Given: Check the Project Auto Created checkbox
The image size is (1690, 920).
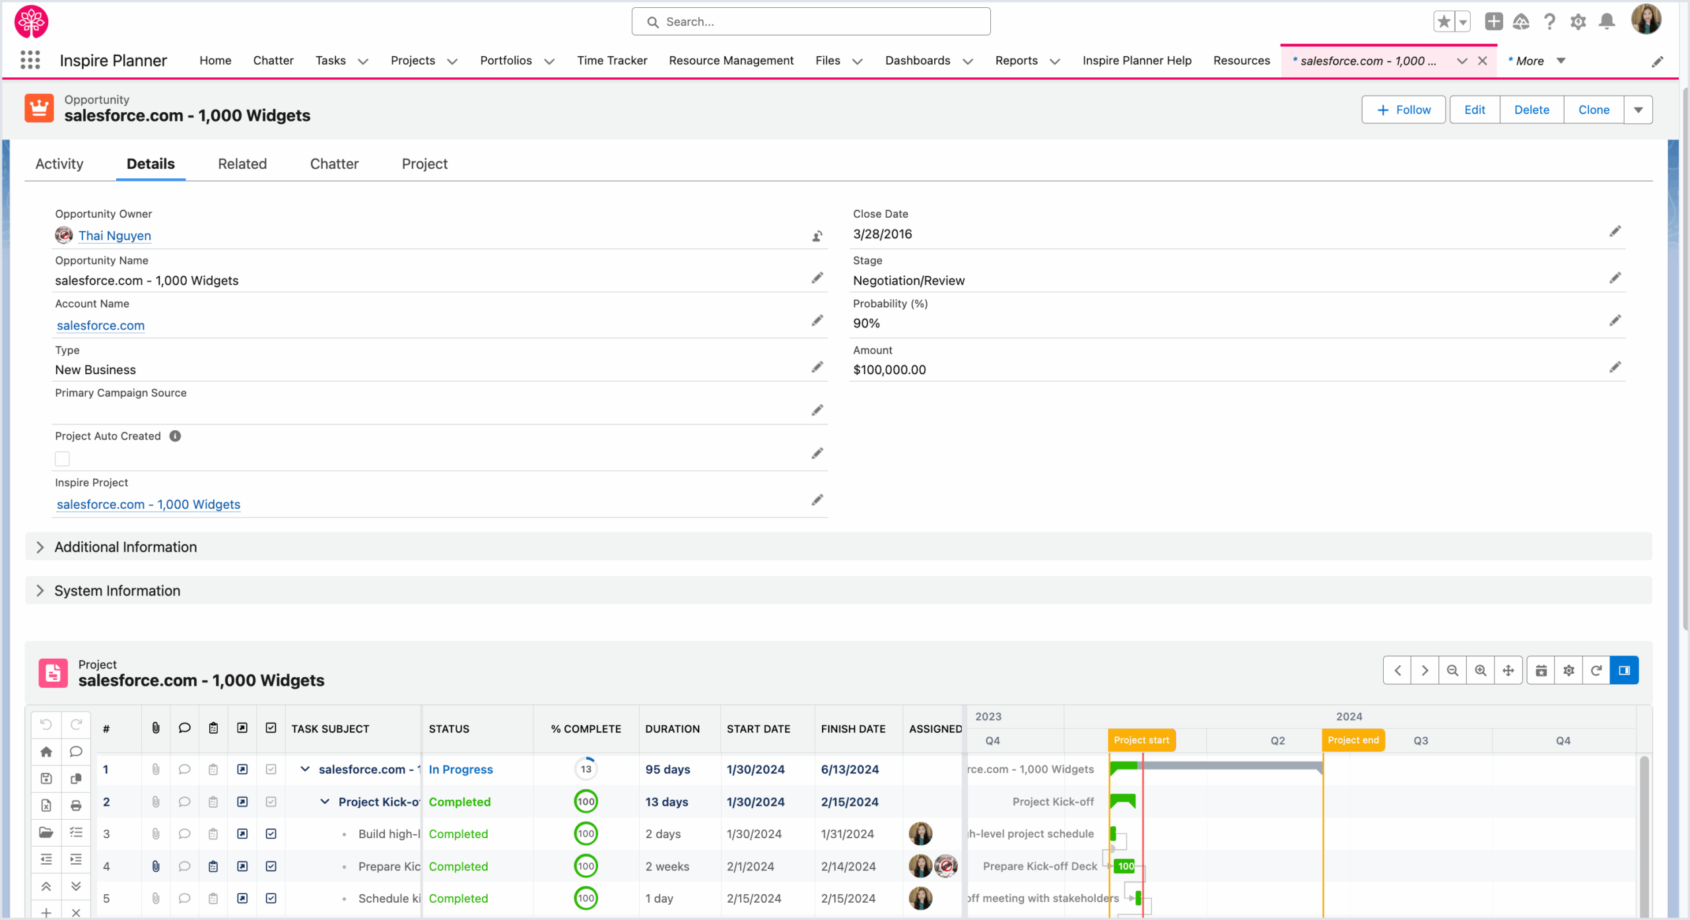Looking at the screenshot, I should [61, 458].
